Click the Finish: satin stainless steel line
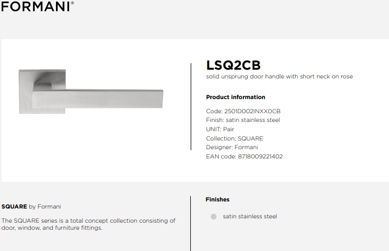389x251 pixels. (x=243, y=120)
